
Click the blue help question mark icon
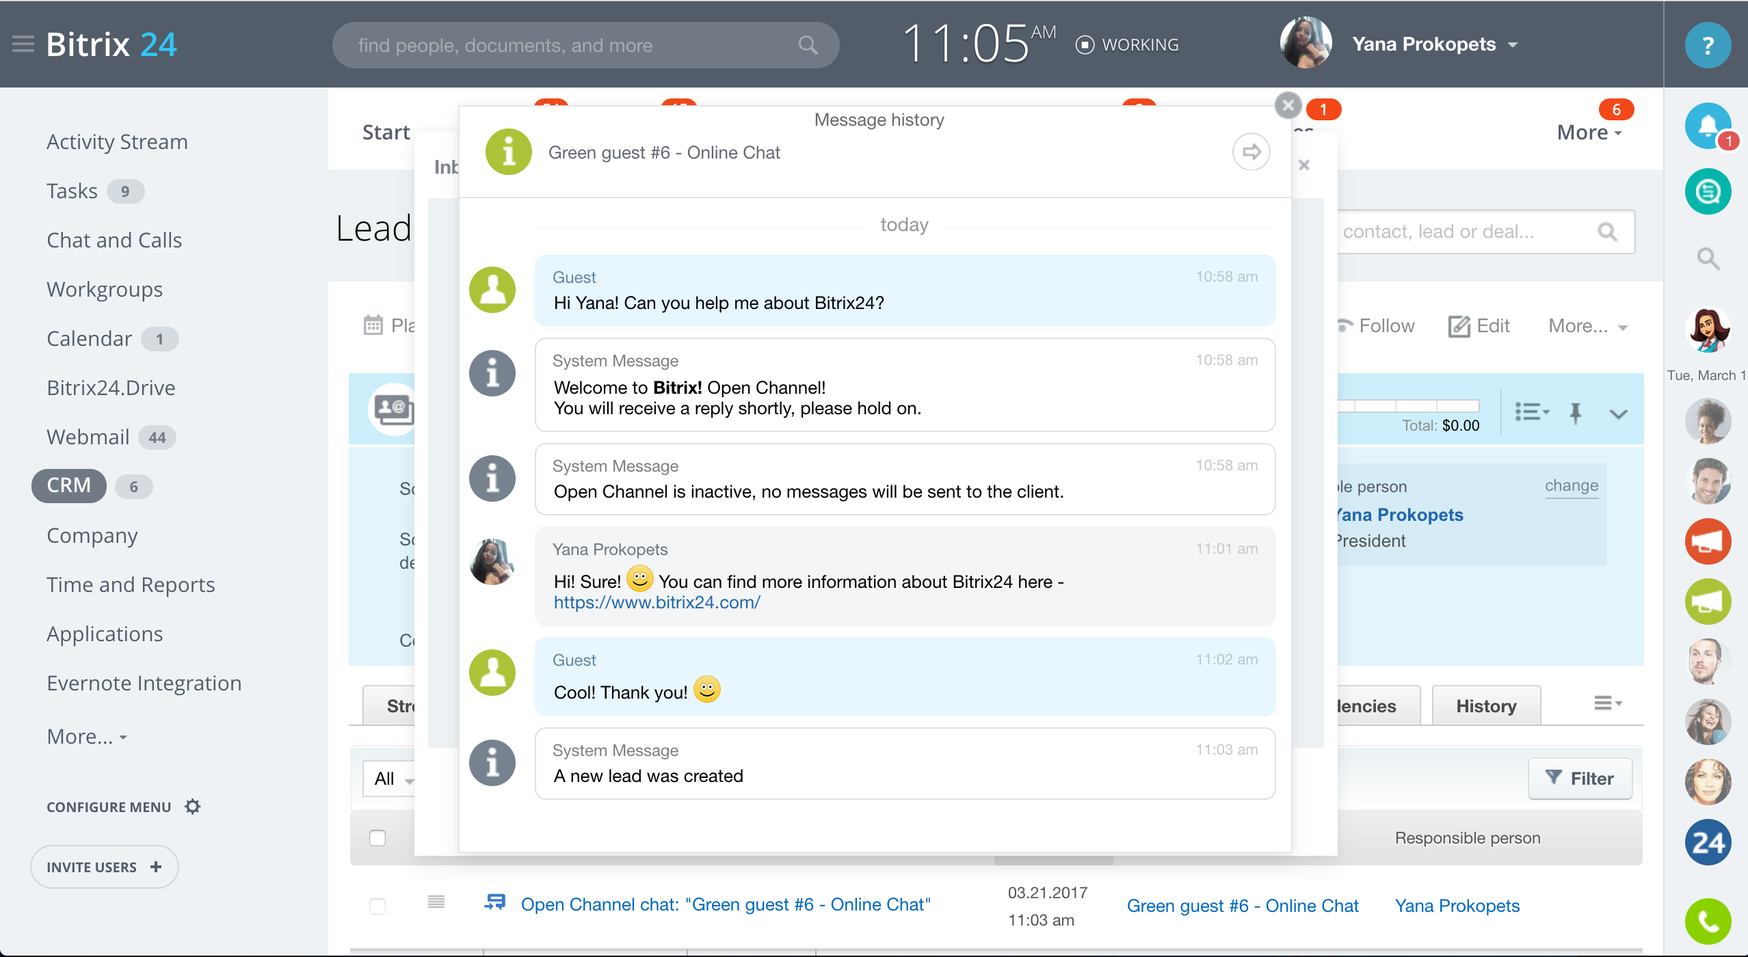(1708, 45)
